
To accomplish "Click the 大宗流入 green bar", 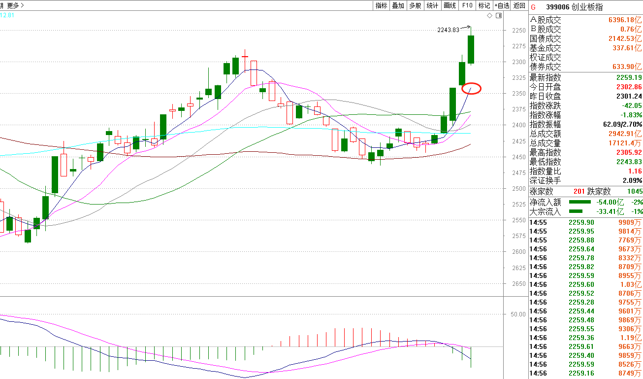I will [576, 211].
